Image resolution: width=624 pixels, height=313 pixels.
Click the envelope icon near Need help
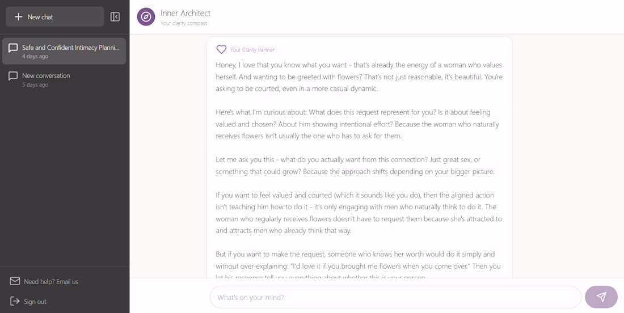coord(15,281)
